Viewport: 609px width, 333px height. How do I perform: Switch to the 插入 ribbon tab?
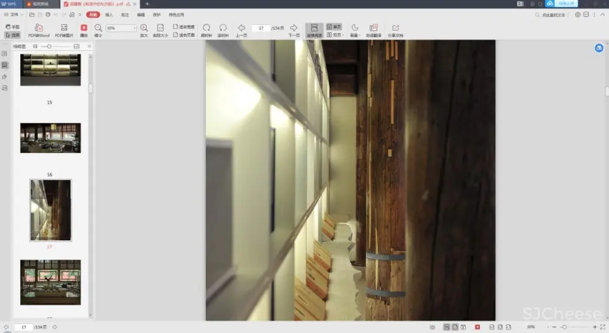coord(109,14)
